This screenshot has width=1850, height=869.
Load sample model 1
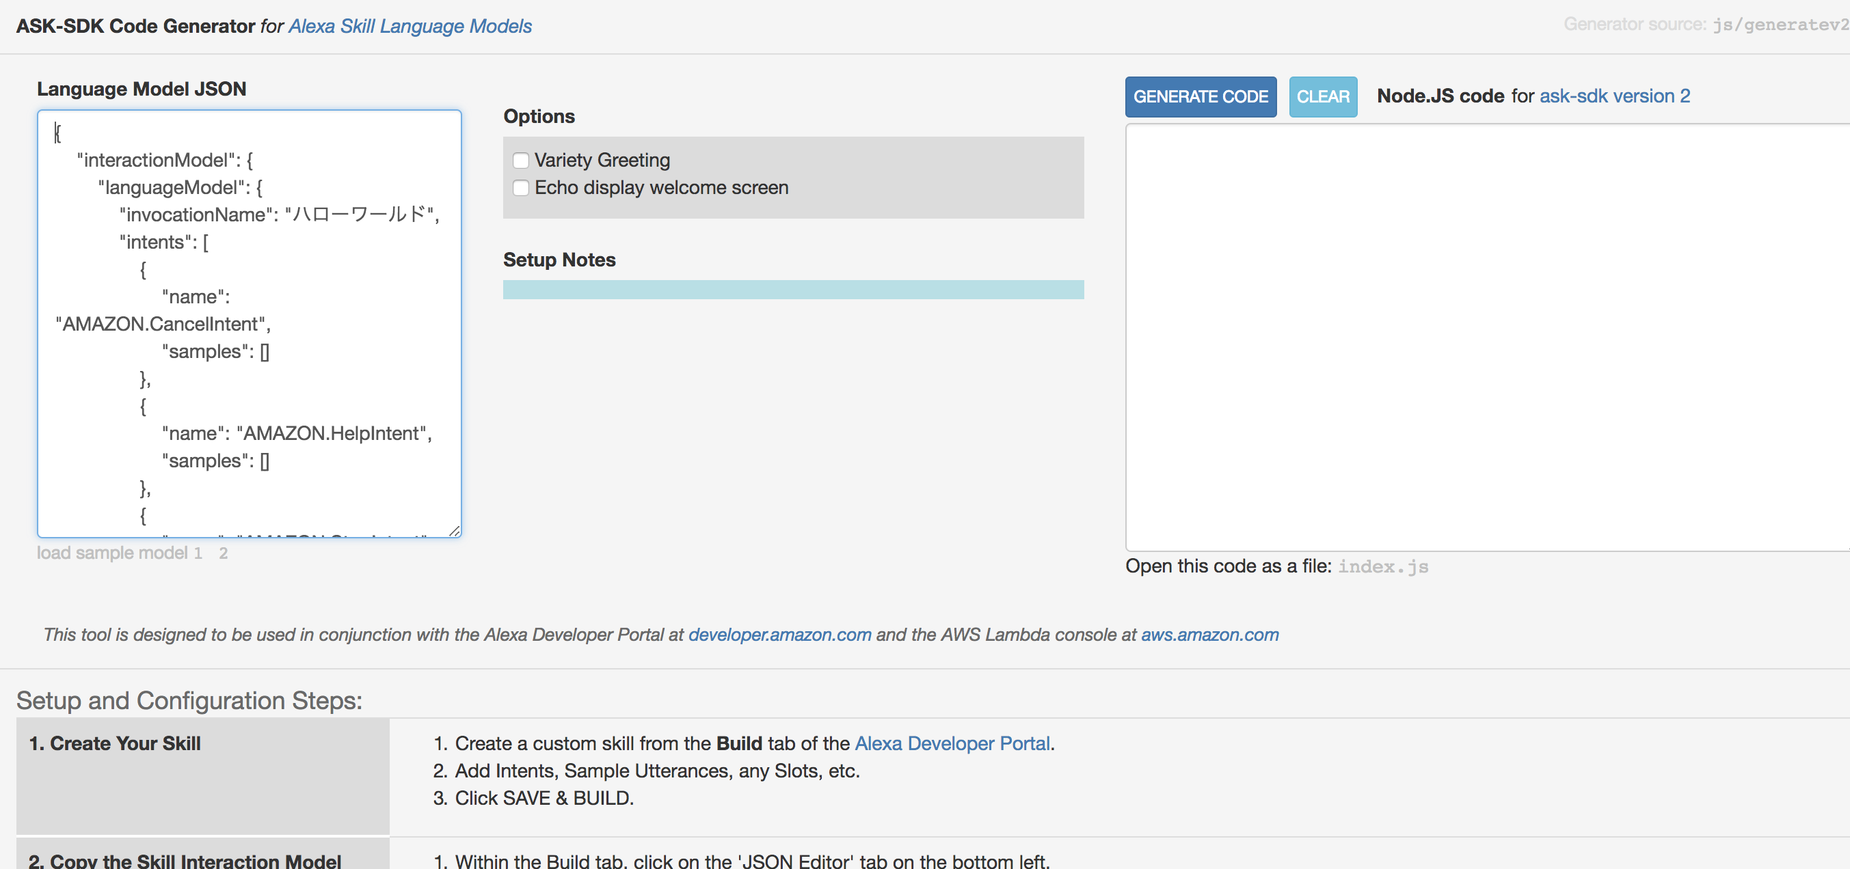198,553
